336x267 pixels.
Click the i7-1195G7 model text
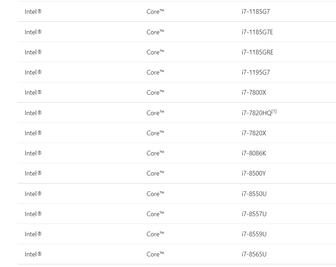coord(256,72)
